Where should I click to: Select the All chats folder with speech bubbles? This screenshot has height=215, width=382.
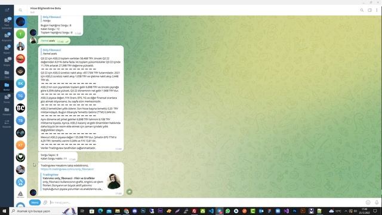pos(7,23)
